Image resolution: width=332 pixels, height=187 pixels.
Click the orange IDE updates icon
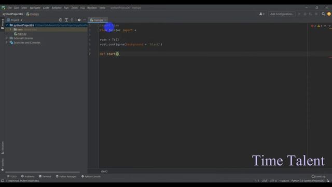tap(329, 14)
